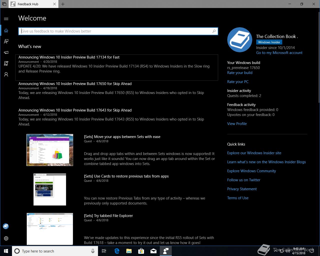Click 'Windows feedback provided: 0' text

point(253,110)
